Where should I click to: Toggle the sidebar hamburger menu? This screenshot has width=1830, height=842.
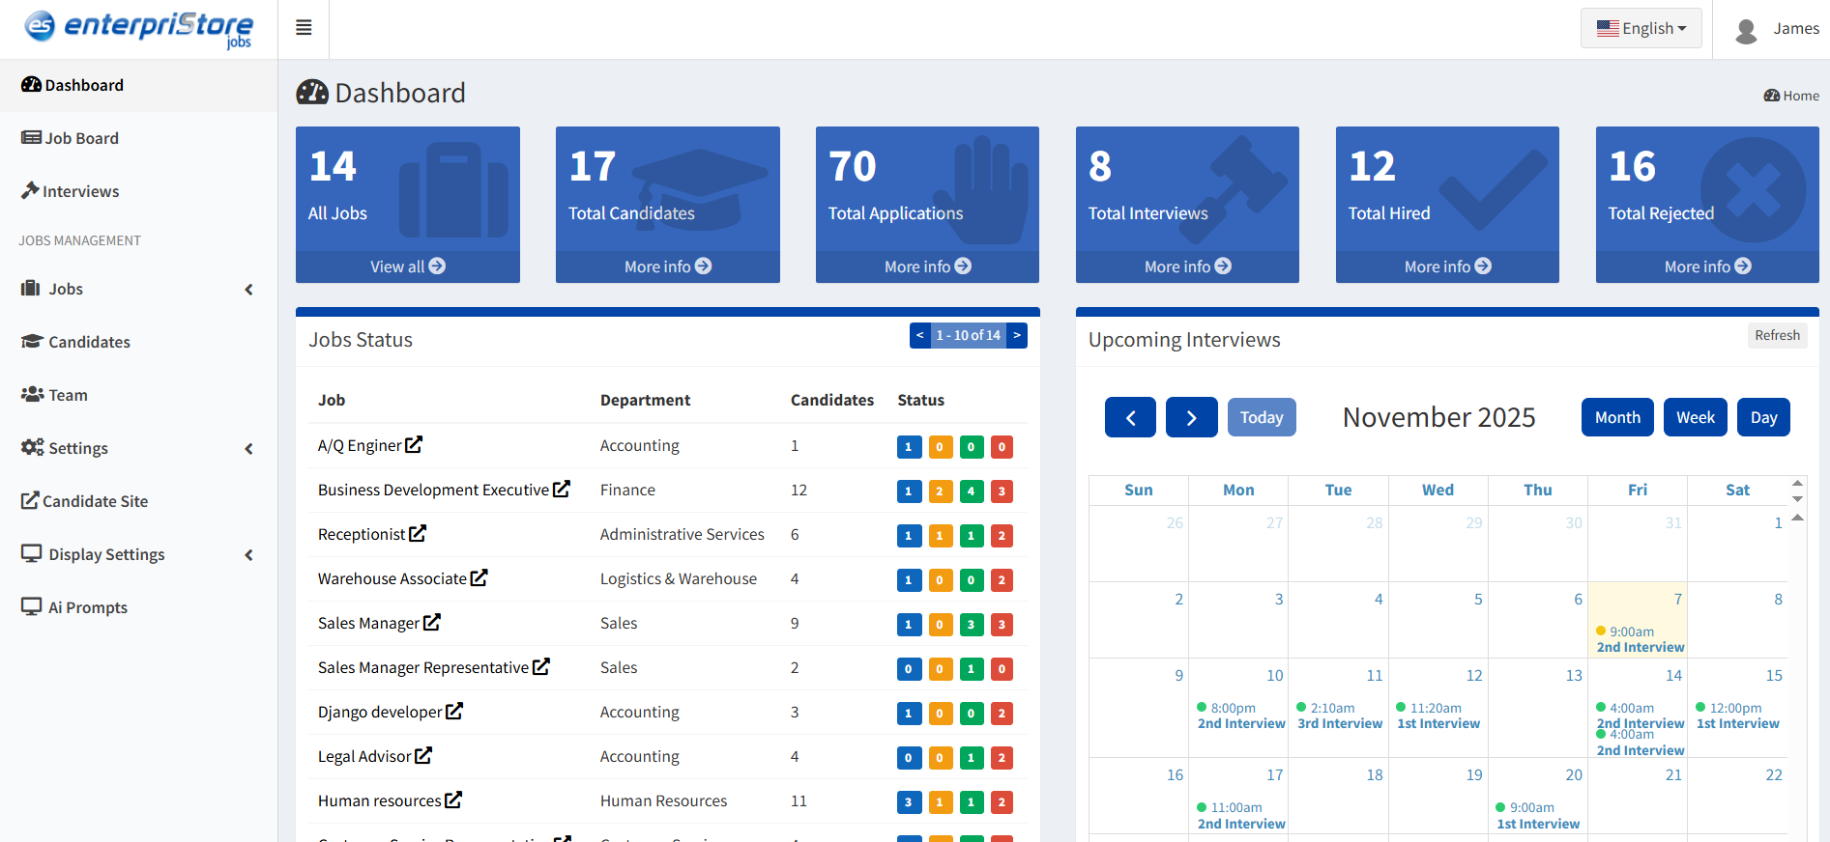[x=304, y=28]
